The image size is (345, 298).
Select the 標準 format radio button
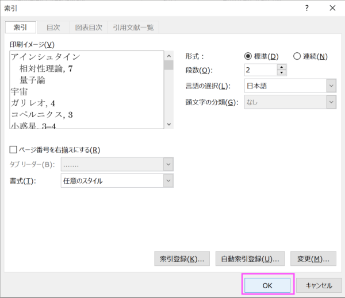(248, 56)
